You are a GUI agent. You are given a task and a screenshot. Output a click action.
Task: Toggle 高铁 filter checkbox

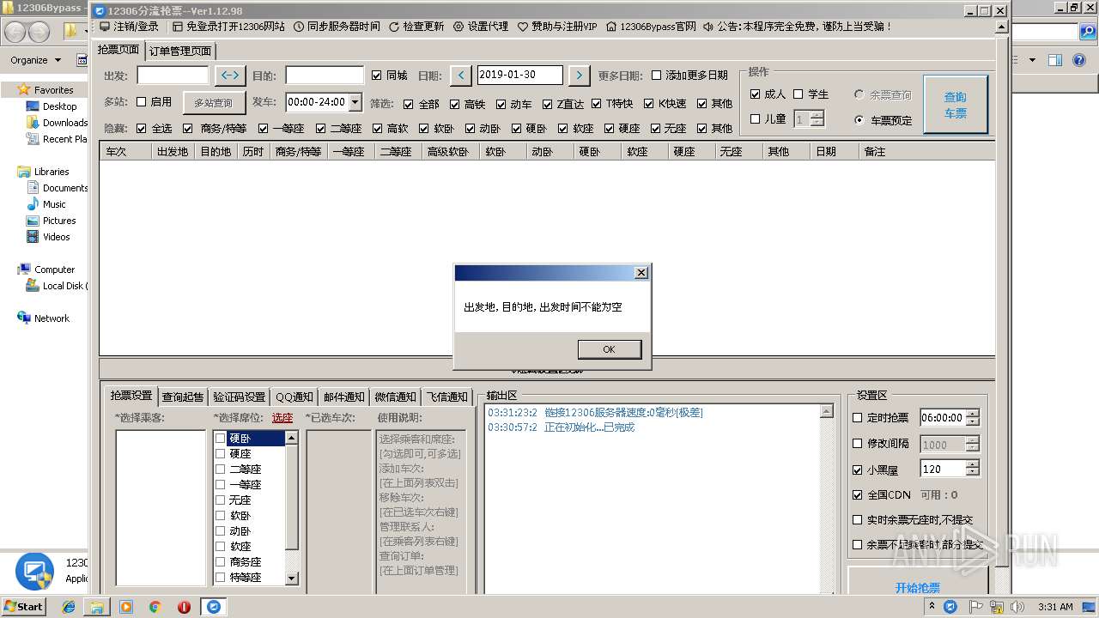(x=455, y=104)
